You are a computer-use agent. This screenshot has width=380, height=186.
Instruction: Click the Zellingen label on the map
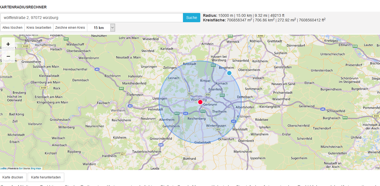(x=170, y=68)
